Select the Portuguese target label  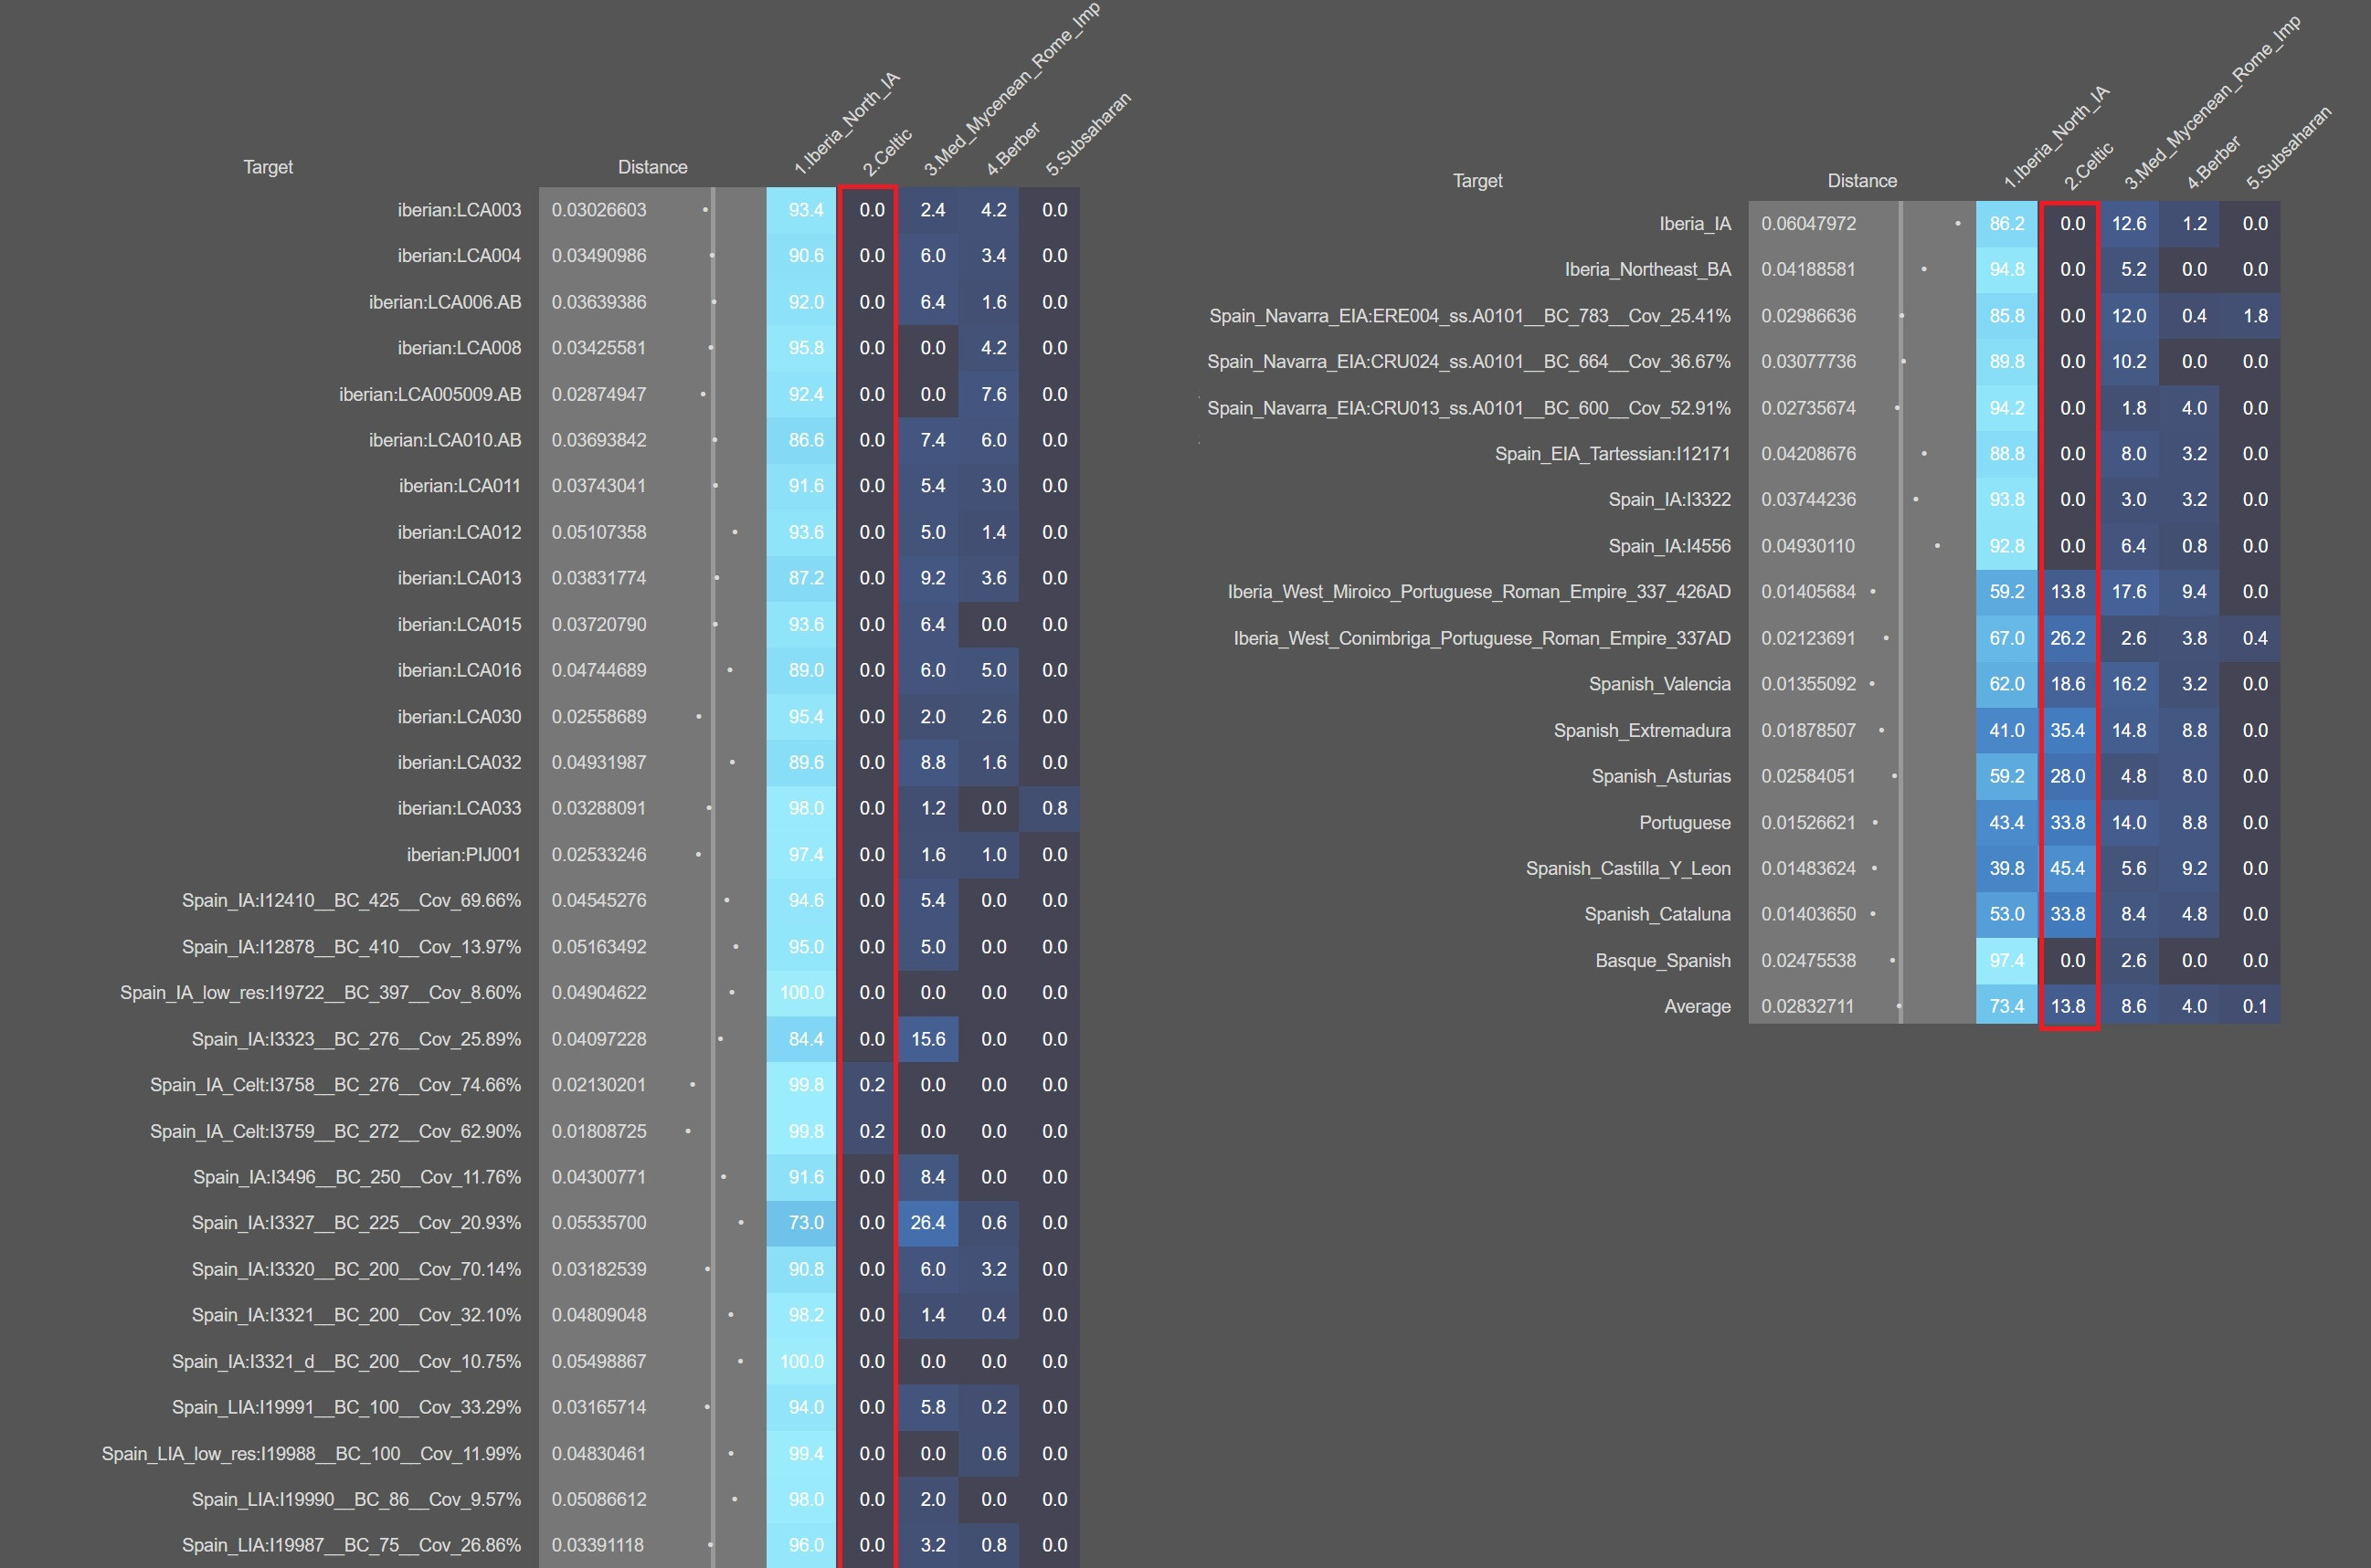point(1685,822)
